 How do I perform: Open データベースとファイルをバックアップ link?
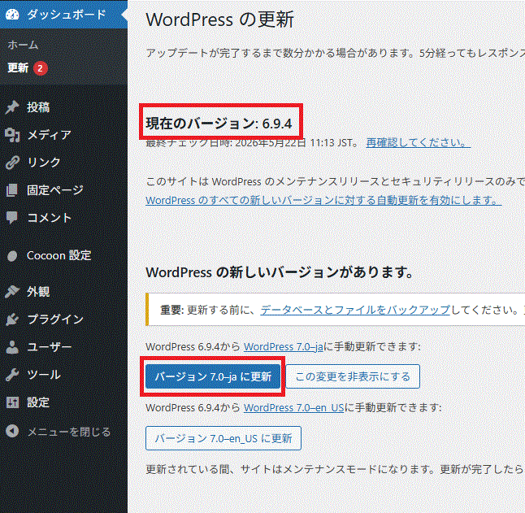pos(355,310)
